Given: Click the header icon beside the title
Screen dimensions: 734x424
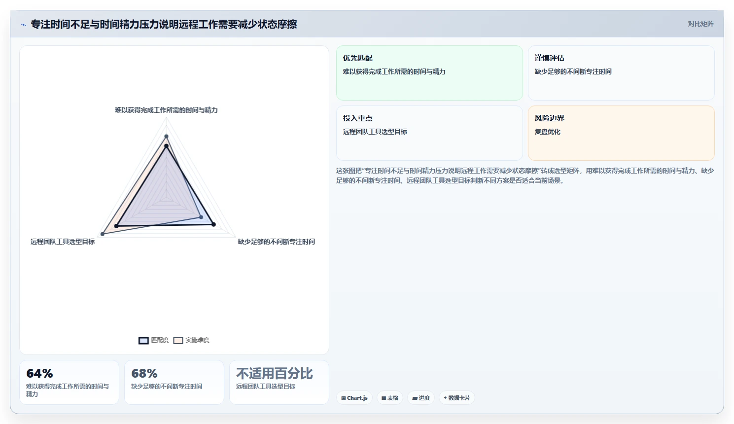Looking at the screenshot, I should [x=23, y=25].
